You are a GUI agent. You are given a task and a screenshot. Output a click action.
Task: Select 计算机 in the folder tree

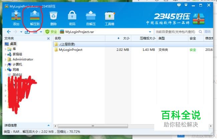tap(15, 64)
